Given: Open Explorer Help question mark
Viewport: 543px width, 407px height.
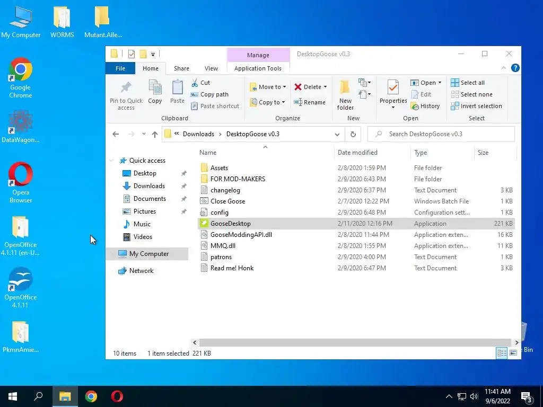Looking at the screenshot, I should pyautogui.click(x=515, y=68).
